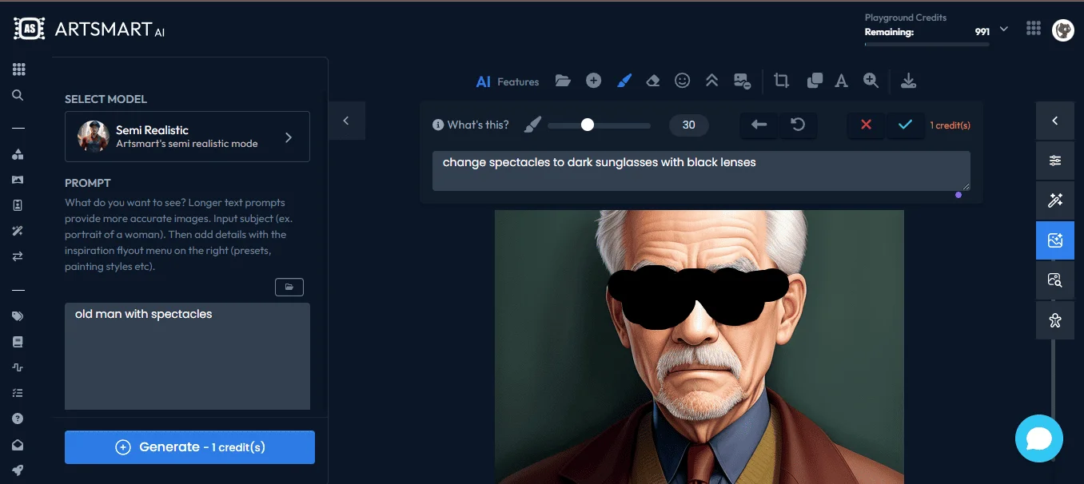Open the folder icon in top toolbar
The width and height of the screenshot is (1084, 484).
pyautogui.click(x=563, y=81)
